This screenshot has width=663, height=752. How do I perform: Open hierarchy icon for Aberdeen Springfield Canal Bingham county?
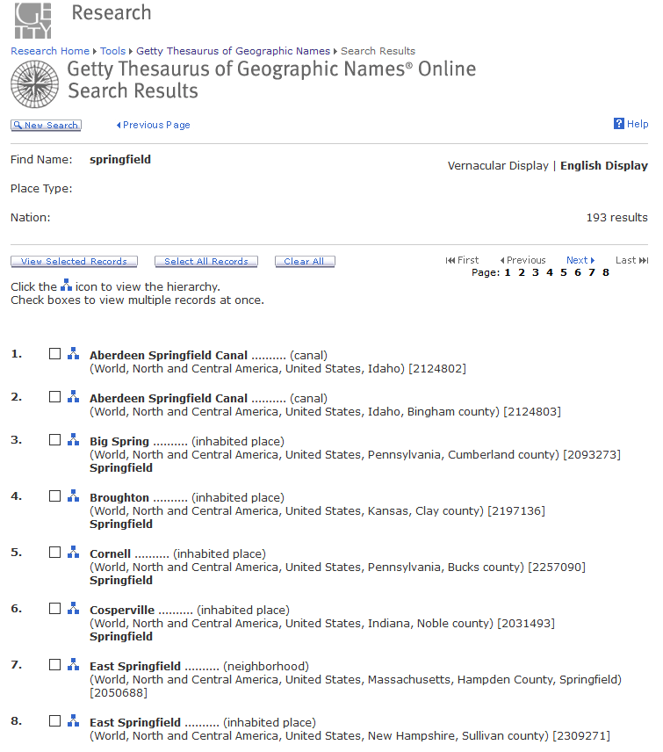(x=74, y=396)
